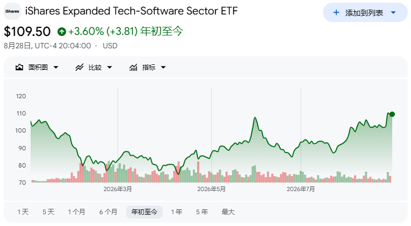Switch to the 6个月 range

108,212
